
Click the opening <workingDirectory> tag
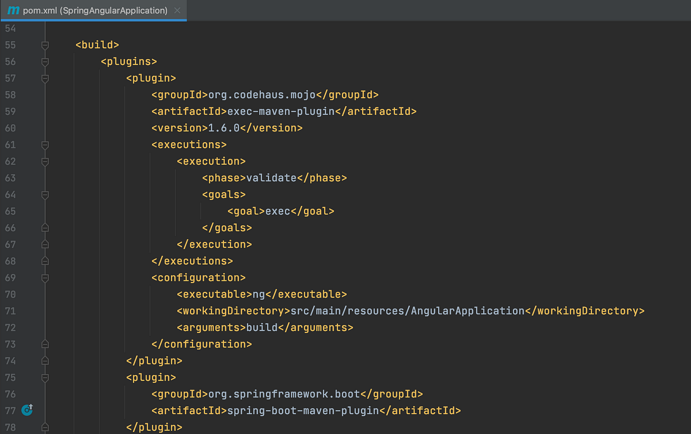(233, 311)
